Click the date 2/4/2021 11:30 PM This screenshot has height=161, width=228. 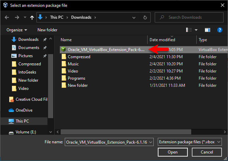(x=166, y=57)
